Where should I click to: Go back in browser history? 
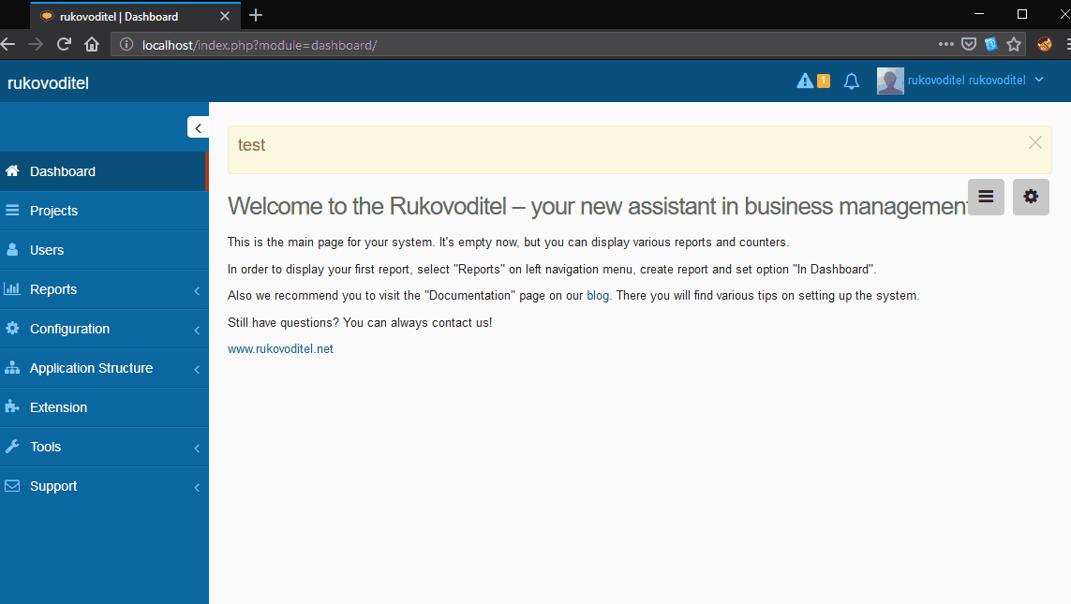point(8,44)
